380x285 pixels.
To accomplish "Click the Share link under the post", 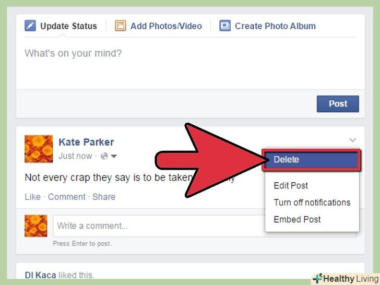I will (x=104, y=197).
